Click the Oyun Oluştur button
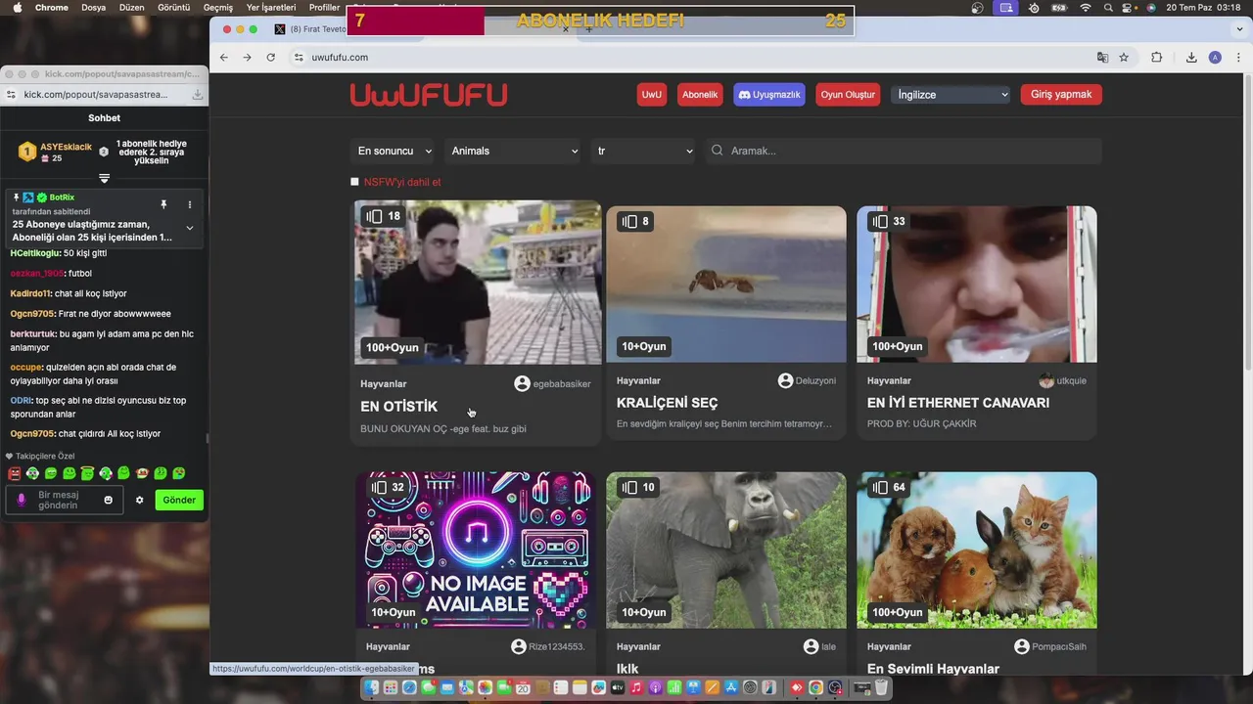The height and width of the screenshot is (704, 1253). pyautogui.click(x=848, y=95)
